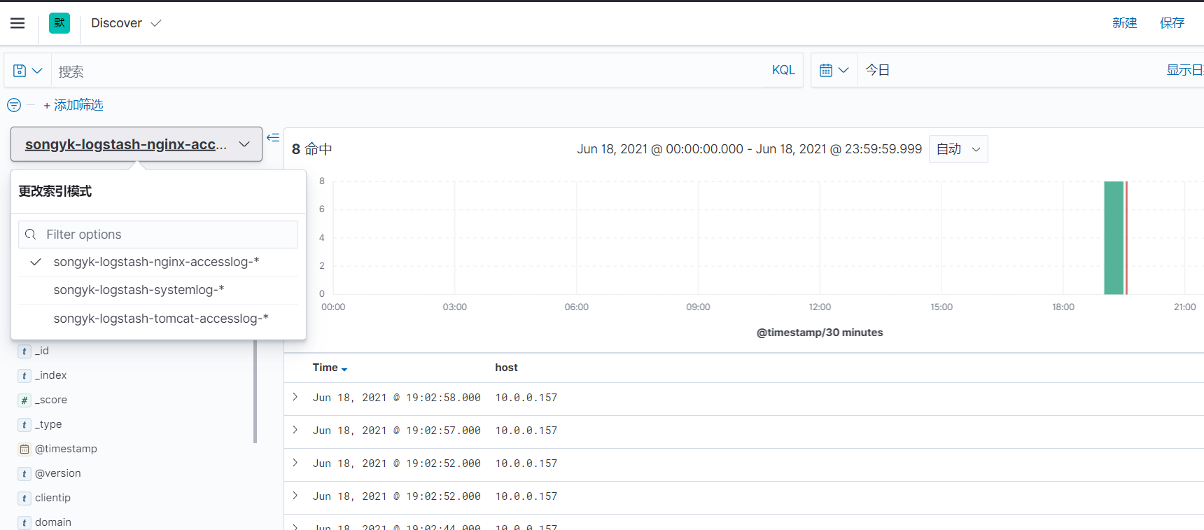1204x530 pixels.
Task: Expand the second 19:02:52.000 log row
Action: click(x=295, y=496)
